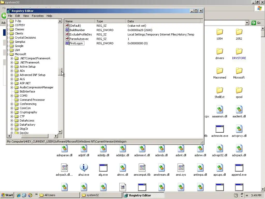Expand the Advanced INF Setup key
Screen dimensions: 265x199
coord(12,75)
